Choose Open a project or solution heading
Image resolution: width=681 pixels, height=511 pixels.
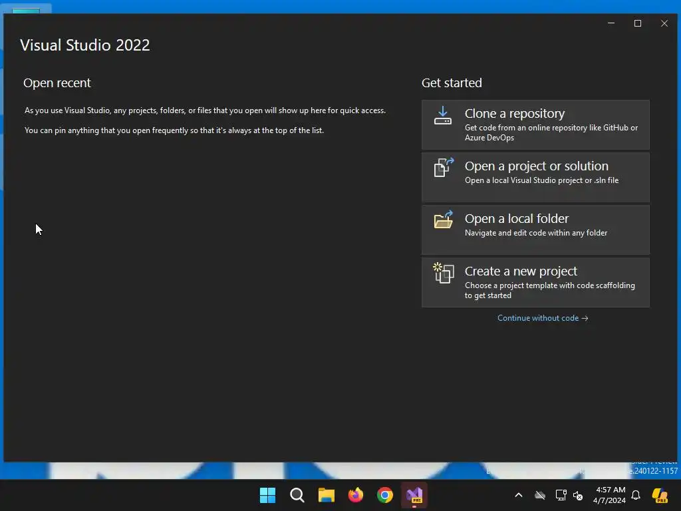(x=537, y=166)
